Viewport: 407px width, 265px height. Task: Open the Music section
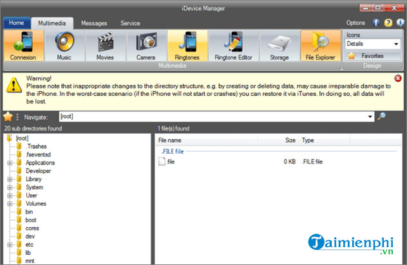64,46
